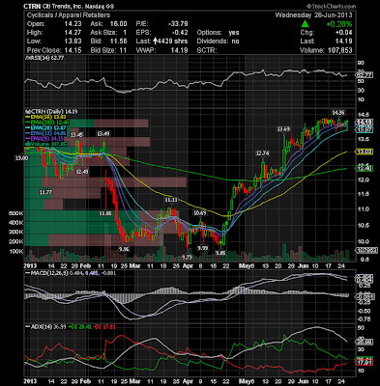Click the 9.73 low price annotation
This screenshot has height=386, width=380.
(188, 257)
